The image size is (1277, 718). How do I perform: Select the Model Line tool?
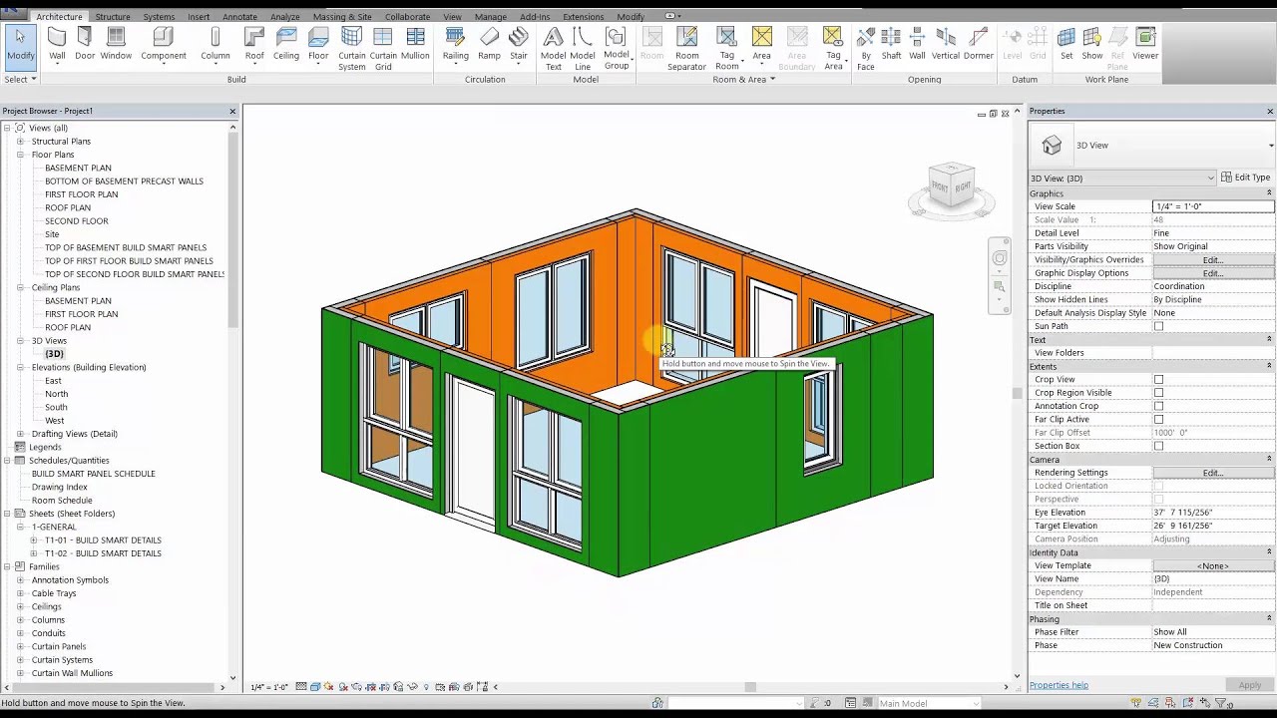click(x=583, y=49)
